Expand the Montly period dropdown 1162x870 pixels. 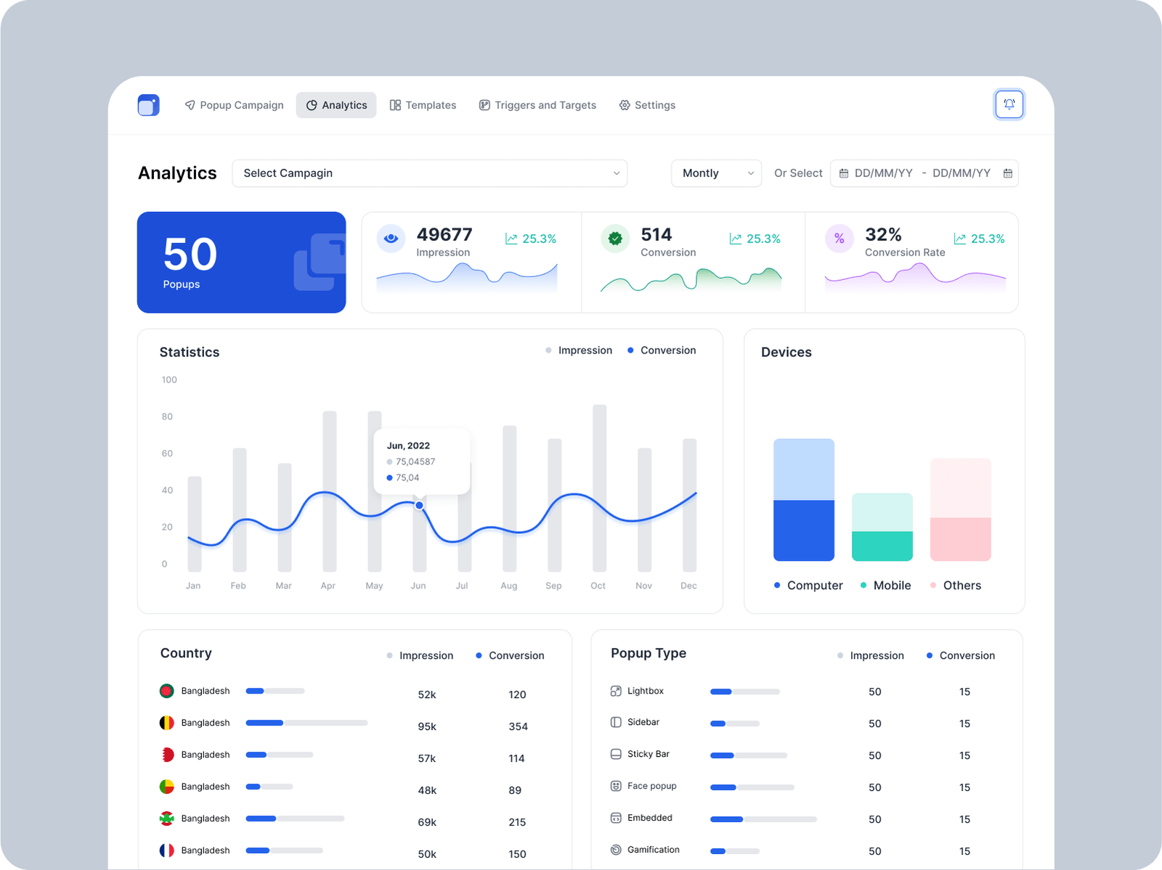[x=716, y=173]
